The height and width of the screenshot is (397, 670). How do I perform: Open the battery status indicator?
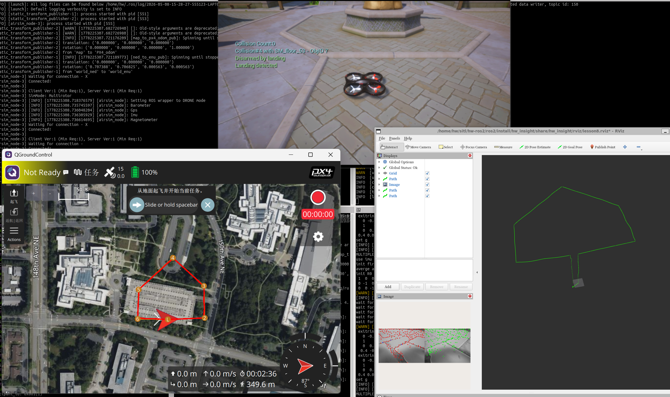tap(135, 172)
